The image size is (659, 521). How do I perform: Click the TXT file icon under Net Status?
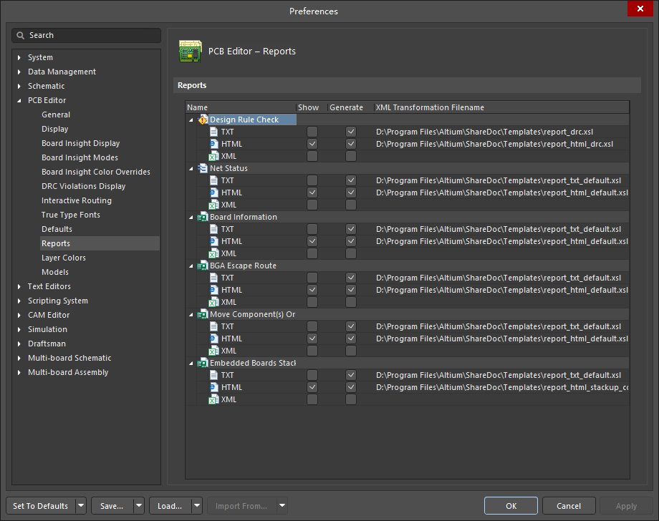[214, 180]
